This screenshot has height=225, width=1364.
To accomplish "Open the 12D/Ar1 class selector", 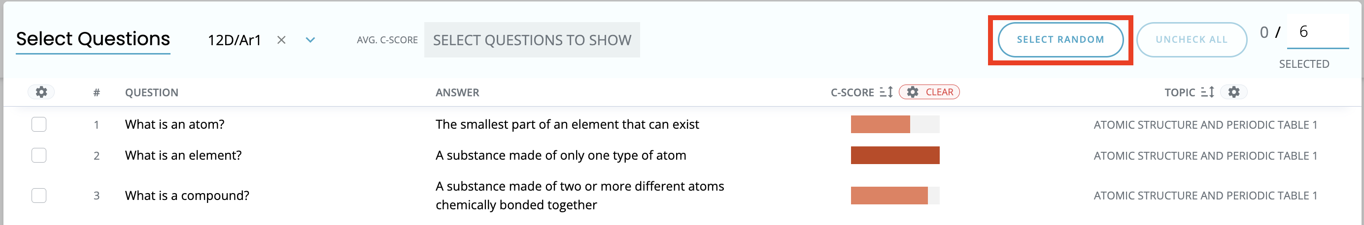I will pos(234,40).
